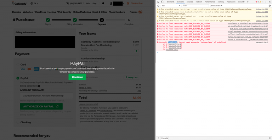Click the trash icon beside Auctions Membership item
272x140 pixels.
coord(136,51)
